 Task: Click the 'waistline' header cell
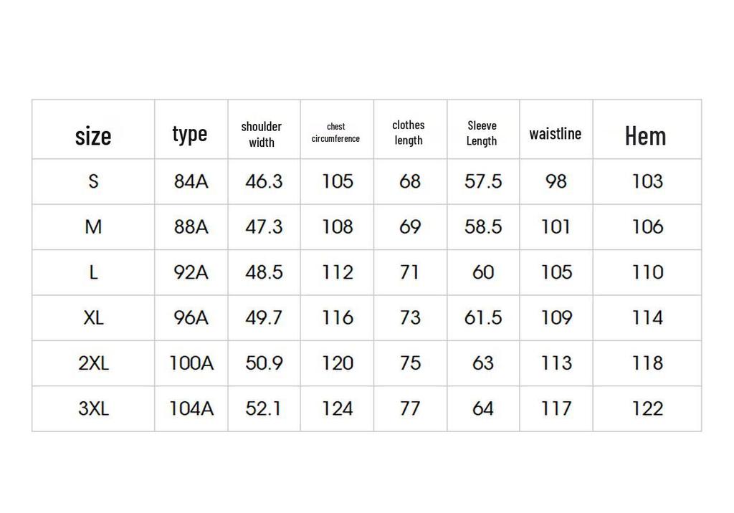(x=556, y=134)
